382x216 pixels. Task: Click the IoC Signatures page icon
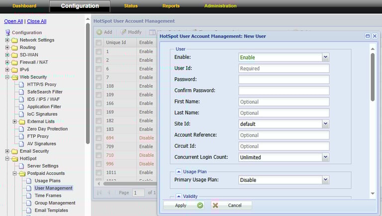pyautogui.click(x=21, y=114)
